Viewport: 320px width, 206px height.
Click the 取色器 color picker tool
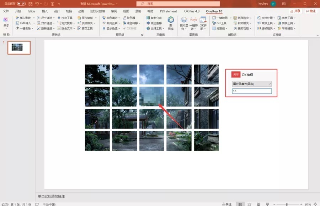129,18
